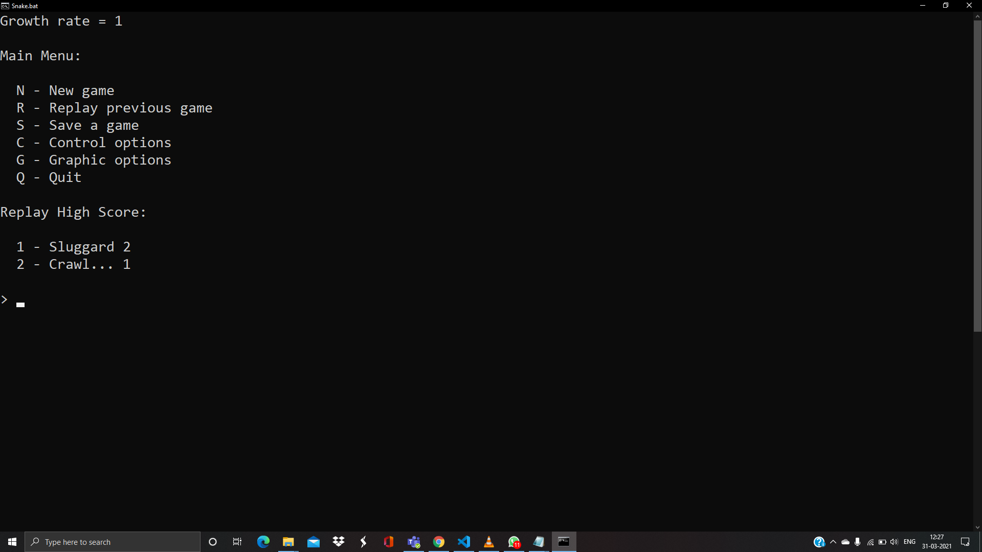Click the Type here to search box
The image size is (982, 552).
(113, 542)
